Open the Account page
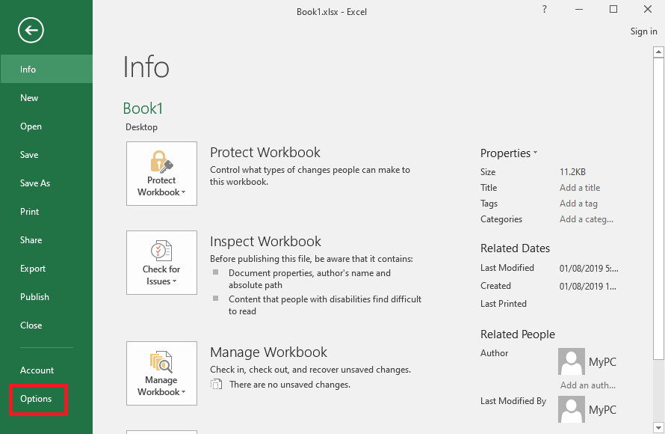This screenshot has height=434, width=665. click(x=37, y=370)
